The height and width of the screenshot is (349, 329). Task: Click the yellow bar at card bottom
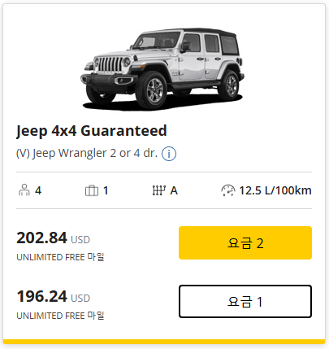tap(164, 342)
